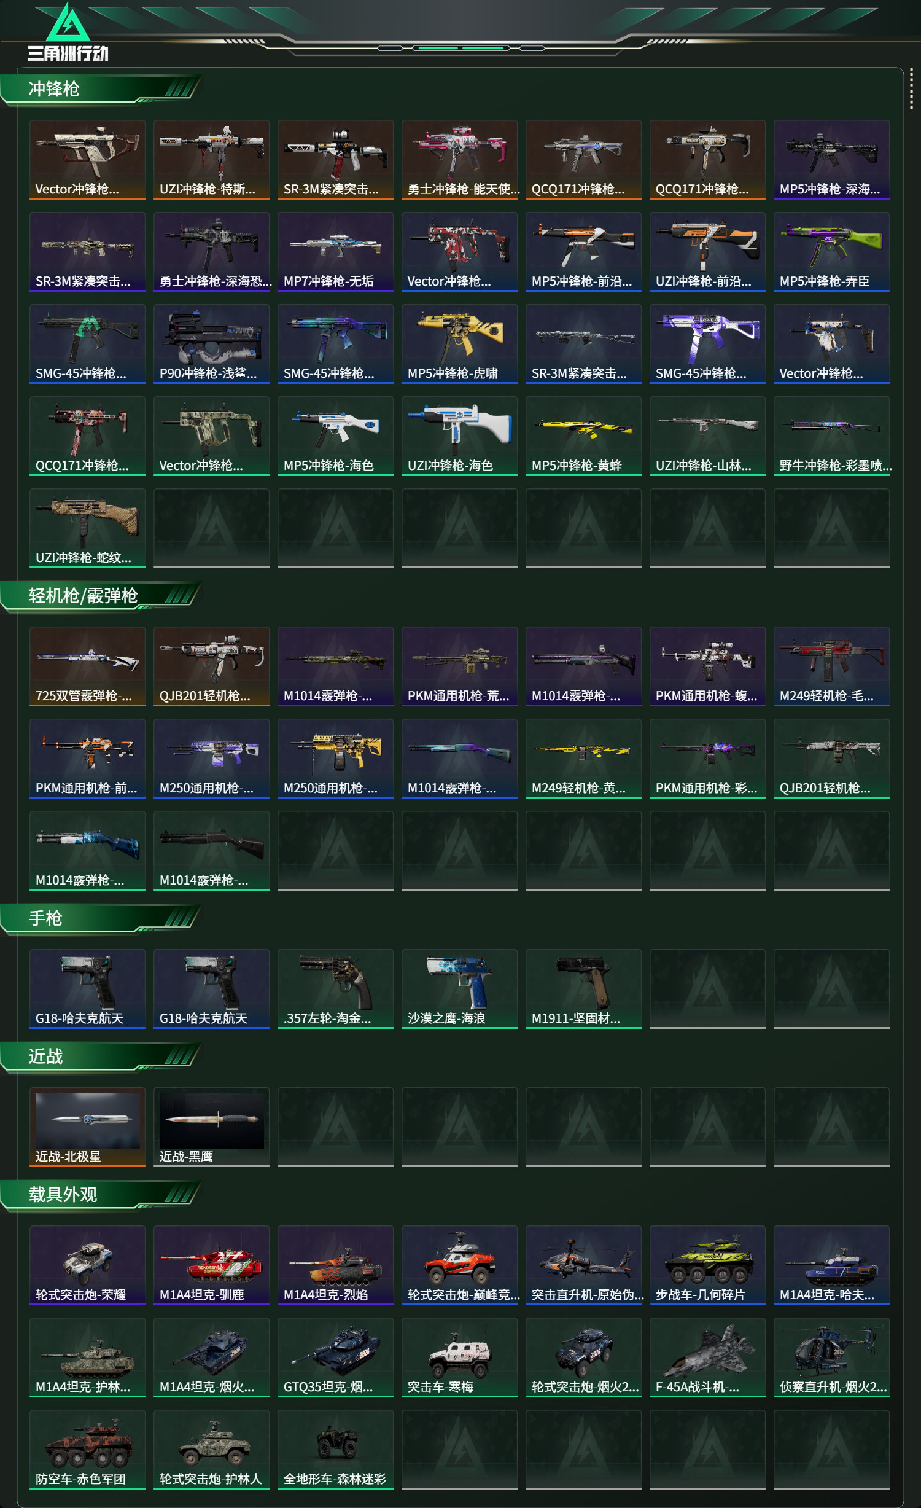Select the MP5冲锋枪-虎啸 skin

pos(459,344)
